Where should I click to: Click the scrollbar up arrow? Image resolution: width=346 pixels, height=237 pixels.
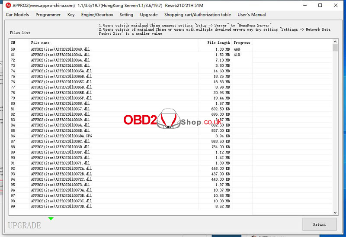point(335,42)
